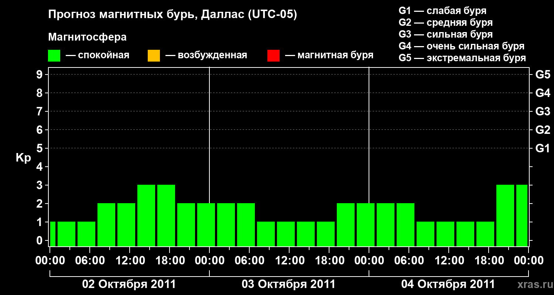Click the G2 label on the right axis
This screenshot has width=554, height=295.
[x=543, y=130]
